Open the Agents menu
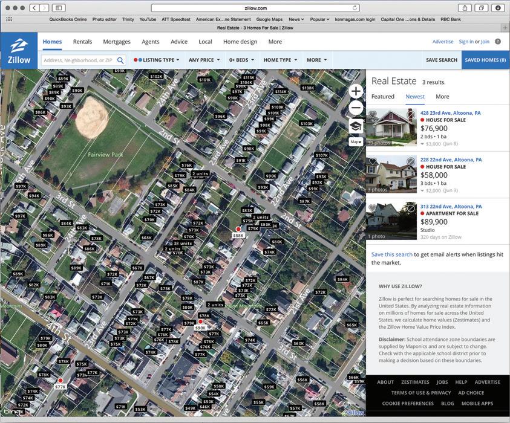The height and width of the screenshot is (423, 510). [151, 42]
